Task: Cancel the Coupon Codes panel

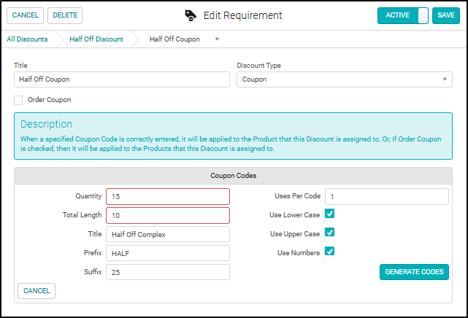Action: click(37, 291)
